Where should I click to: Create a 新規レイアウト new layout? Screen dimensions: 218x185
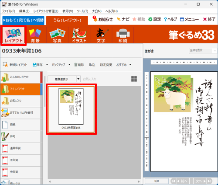point(15,65)
